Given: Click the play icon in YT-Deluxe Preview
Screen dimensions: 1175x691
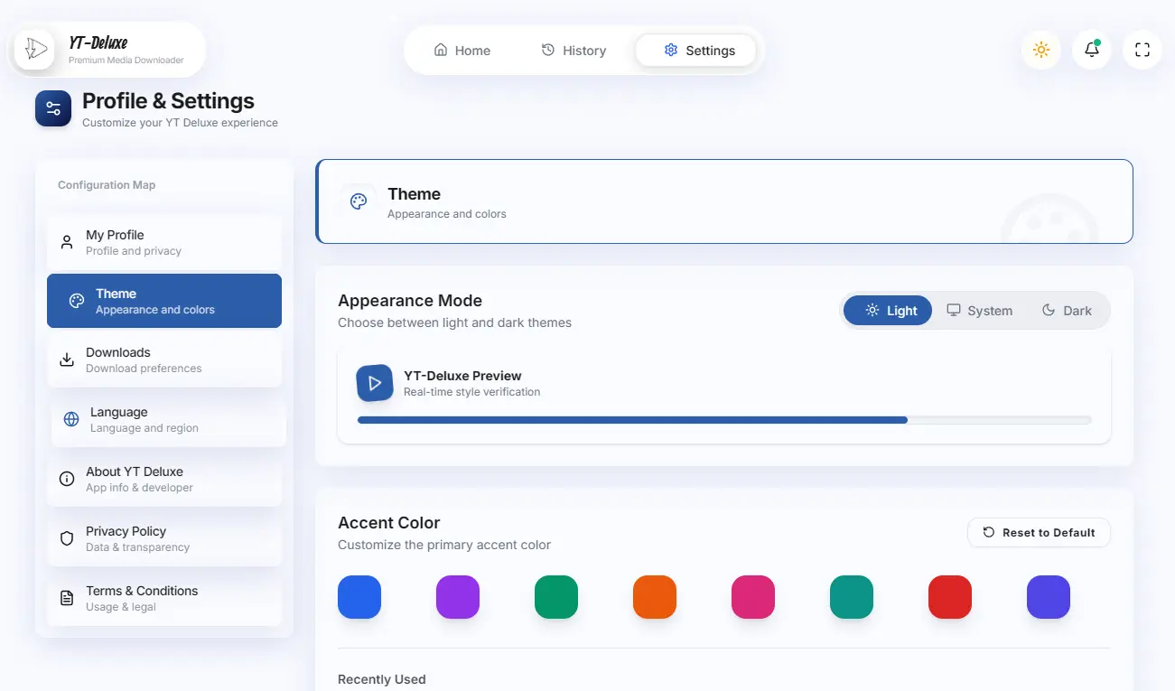Looking at the screenshot, I should click(375, 383).
